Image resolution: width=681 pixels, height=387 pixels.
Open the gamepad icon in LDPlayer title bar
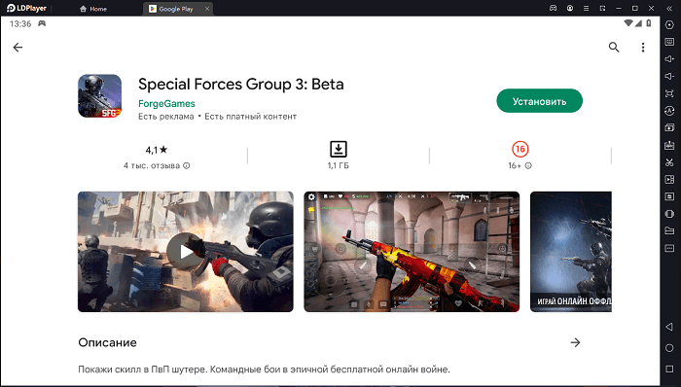pos(553,8)
